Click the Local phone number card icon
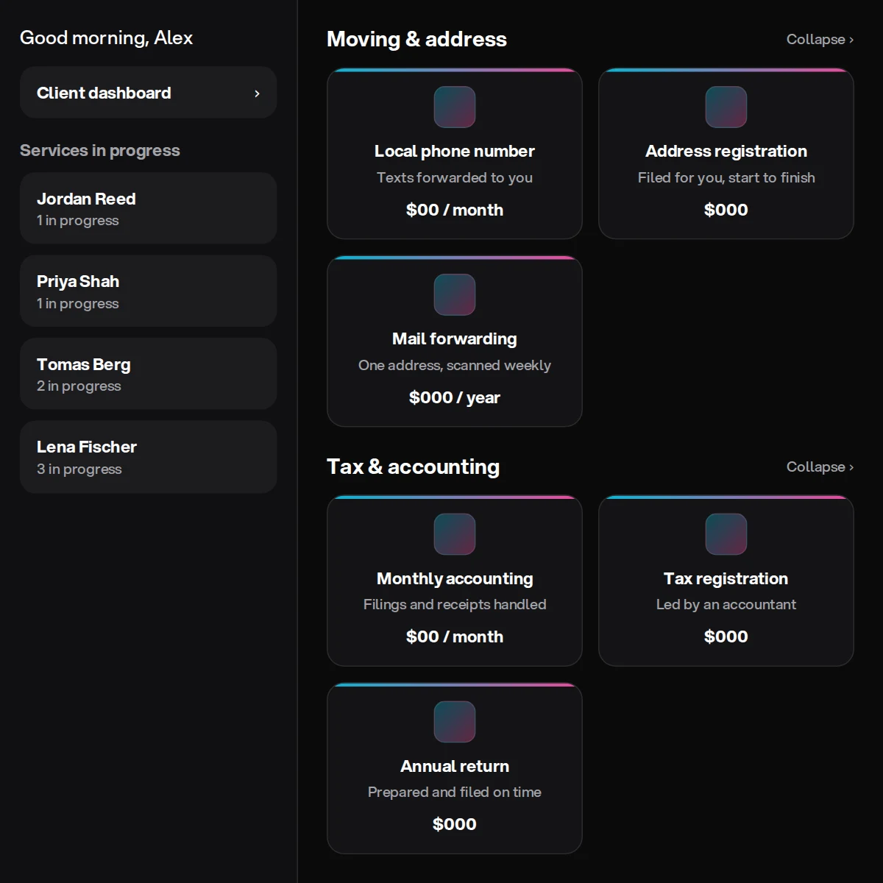Image resolution: width=883 pixels, height=883 pixels. 455,107
